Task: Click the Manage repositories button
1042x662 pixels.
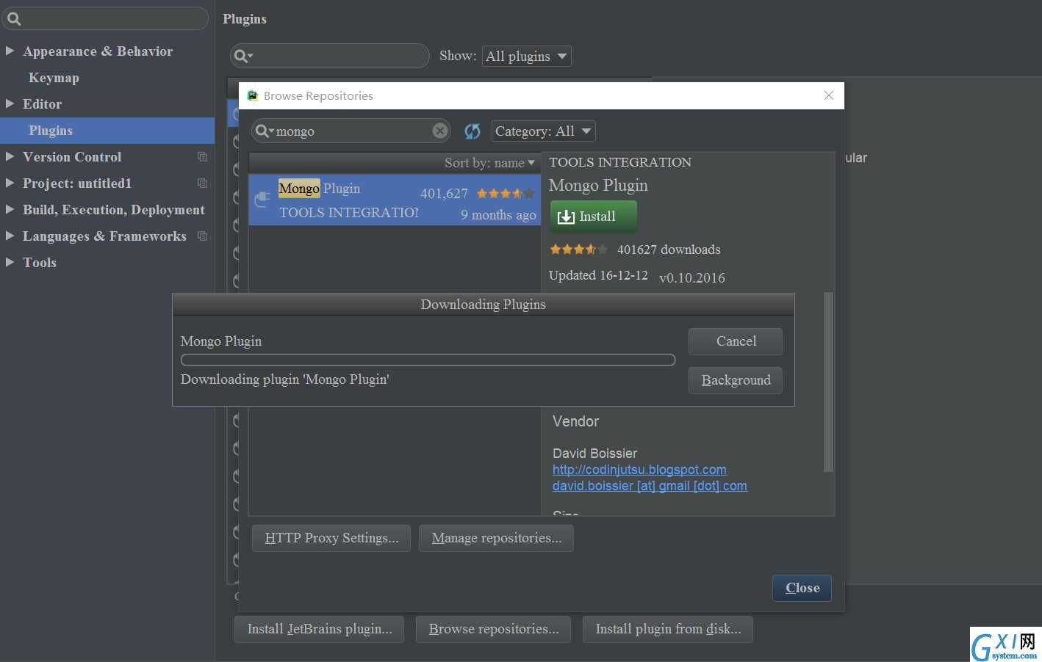Action: pyautogui.click(x=497, y=538)
